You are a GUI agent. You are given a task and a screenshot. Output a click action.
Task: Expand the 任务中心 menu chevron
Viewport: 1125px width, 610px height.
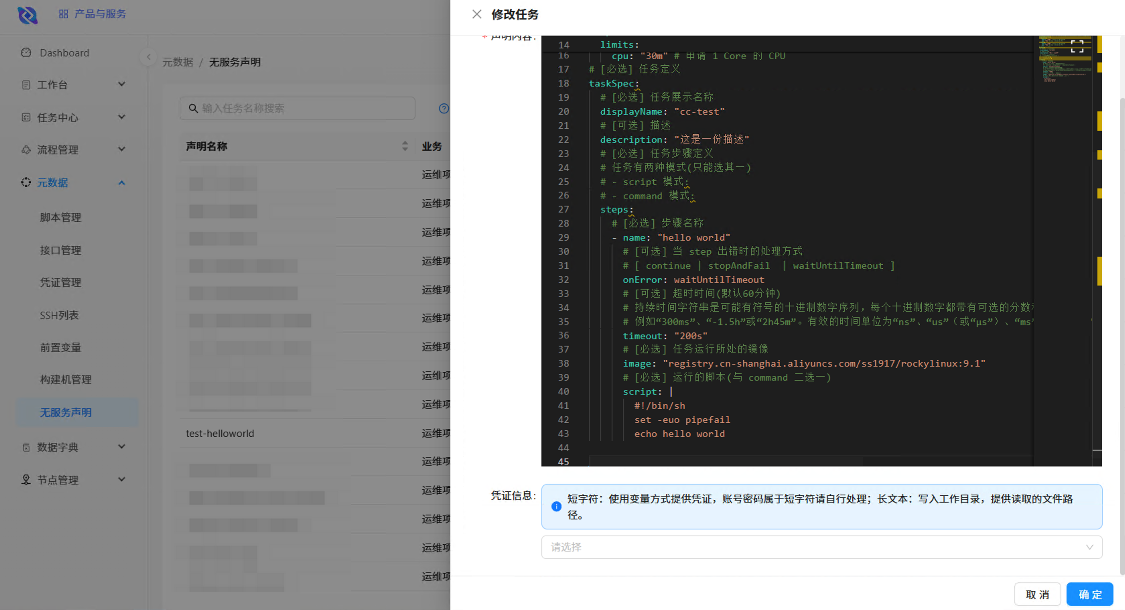point(122,117)
